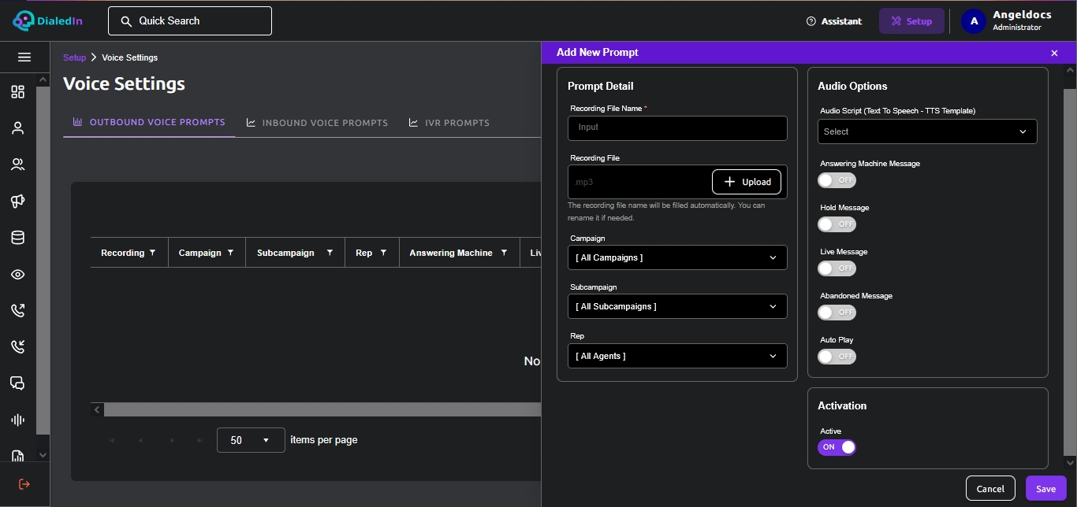Image resolution: width=1077 pixels, height=507 pixels.
Task: Toggle Live Message switch
Action: [x=837, y=268]
